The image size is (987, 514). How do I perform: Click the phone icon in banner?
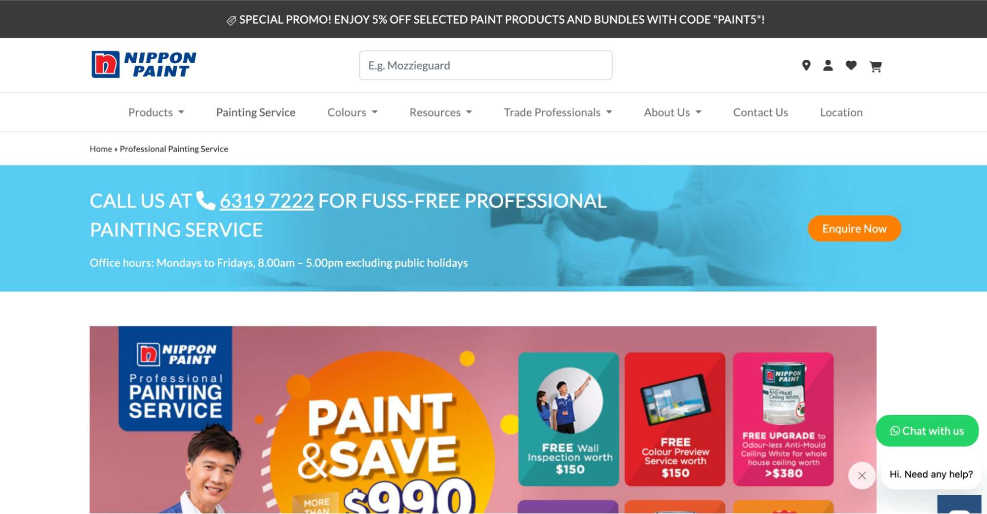pyautogui.click(x=205, y=200)
